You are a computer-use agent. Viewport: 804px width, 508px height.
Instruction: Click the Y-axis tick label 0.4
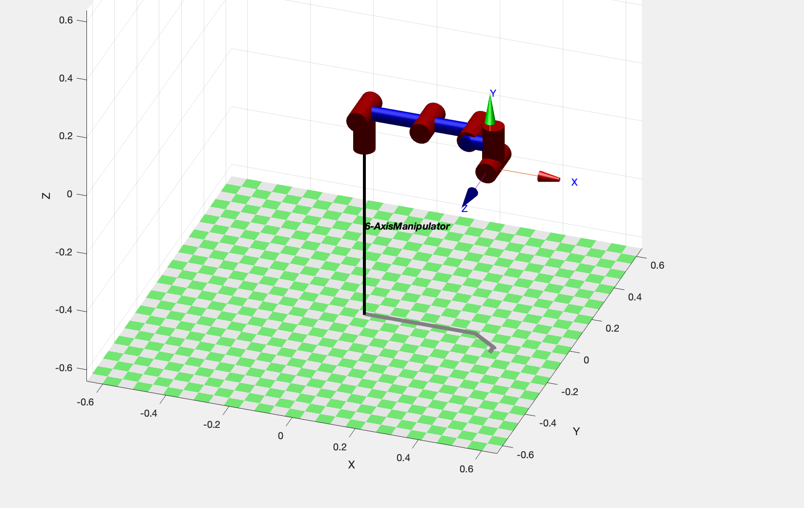(x=635, y=297)
